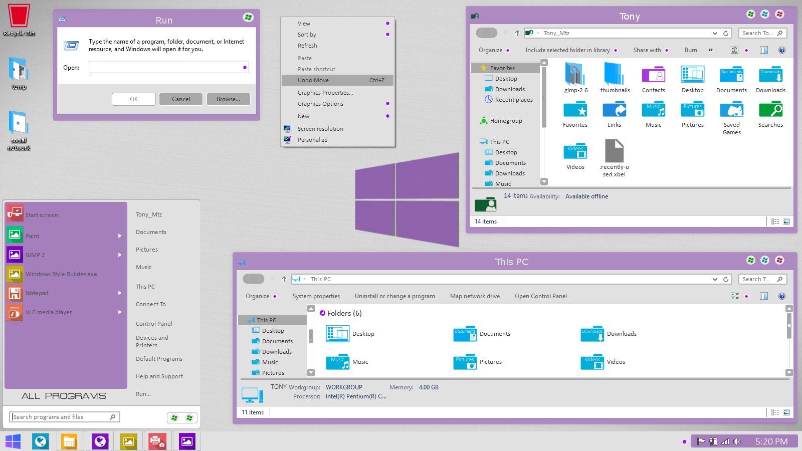Click Cancel in the Run dialog
802x451 pixels.
[181, 99]
